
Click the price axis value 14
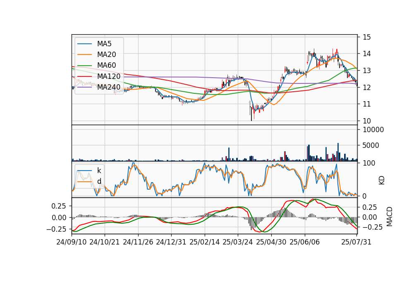(367, 54)
